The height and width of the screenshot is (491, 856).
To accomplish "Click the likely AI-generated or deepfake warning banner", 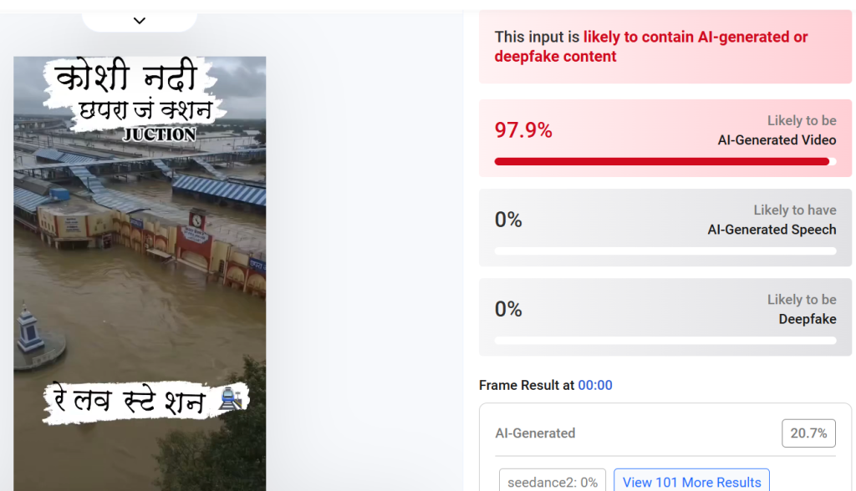I will tap(665, 47).
